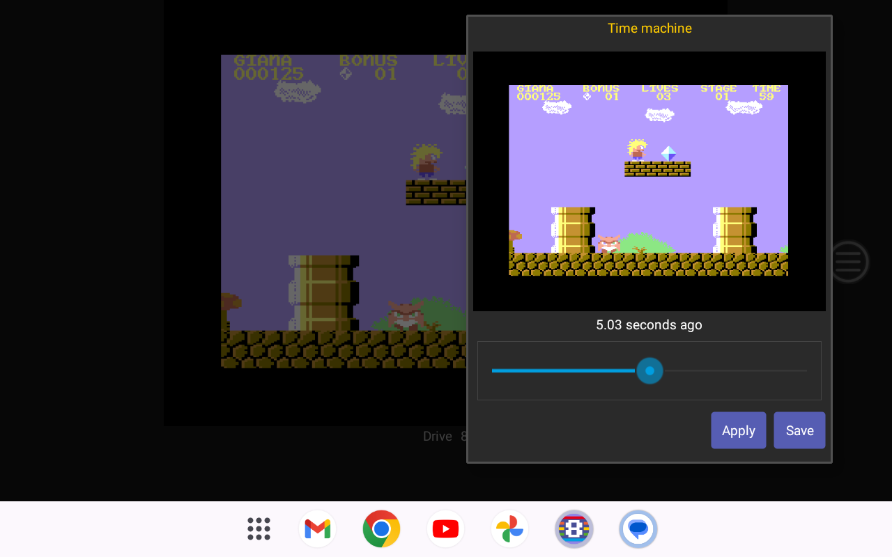This screenshot has height=557, width=892.
Task: Click the diamond gem in the preview
Action: [668, 153]
